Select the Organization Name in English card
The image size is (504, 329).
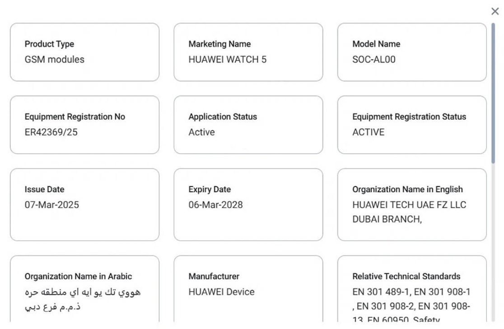coord(412,205)
